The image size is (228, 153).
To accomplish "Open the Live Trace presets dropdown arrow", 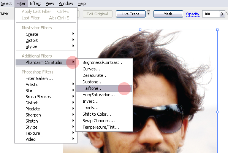I will click(148, 14).
